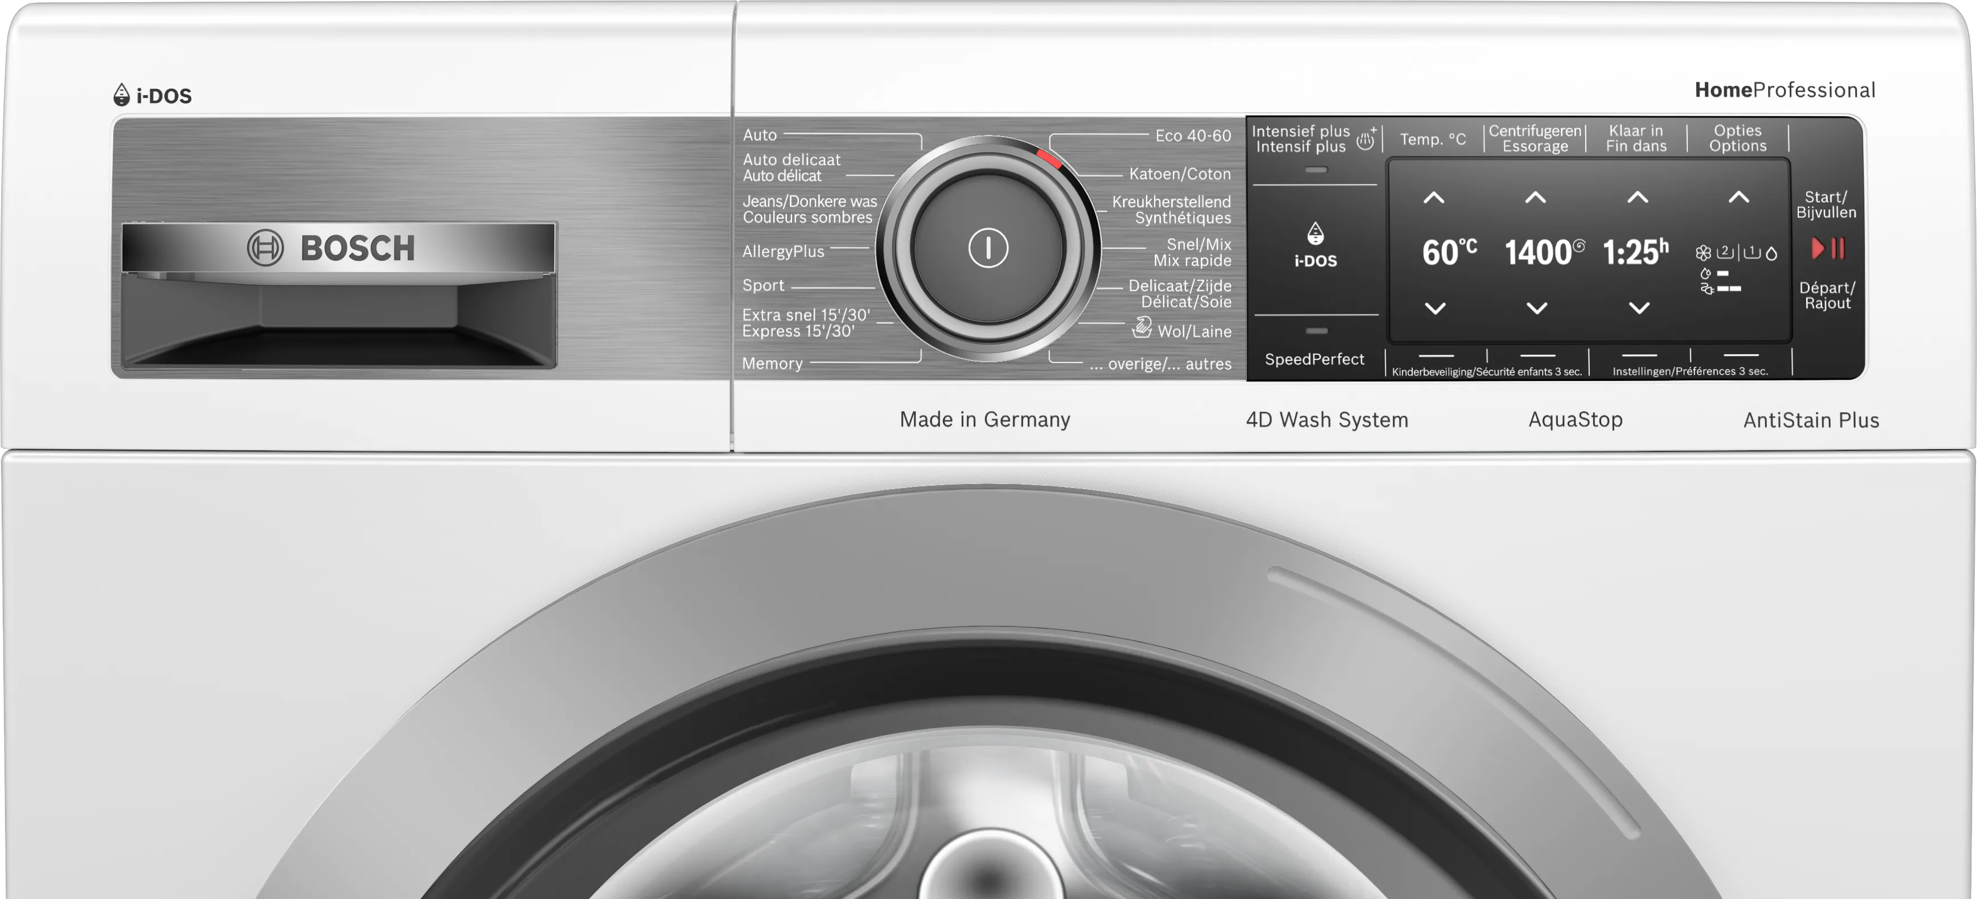Tap the detergent dosing level droplet icon
The height and width of the screenshot is (899, 1977).
pyautogui.click(x=1705, y=273)
